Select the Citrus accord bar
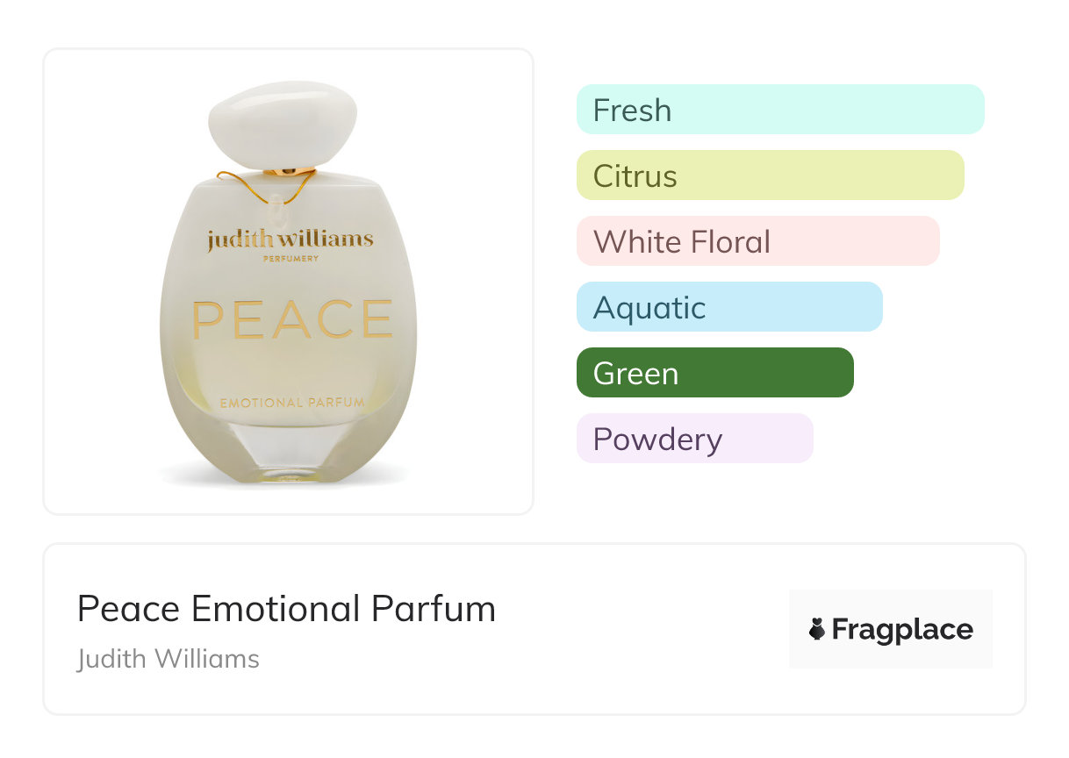1069x758 pixels. pyautogui.click(x=770, y=175)
